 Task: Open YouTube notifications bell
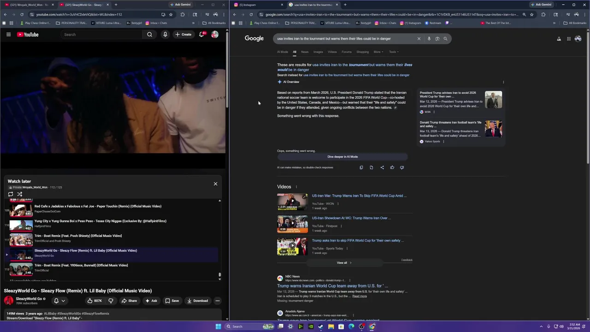point(202,35)
